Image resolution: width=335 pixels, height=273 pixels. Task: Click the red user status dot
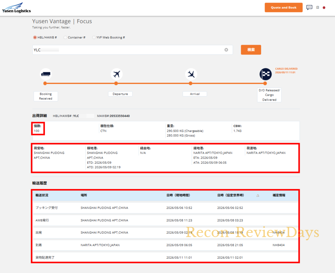(324, 8)
